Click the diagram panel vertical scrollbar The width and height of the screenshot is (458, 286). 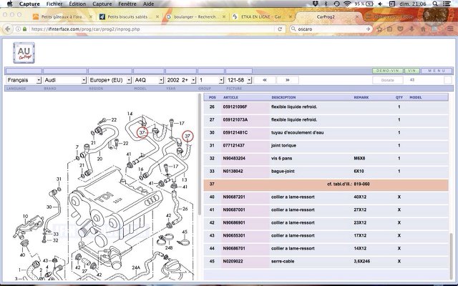coord(200,154)
